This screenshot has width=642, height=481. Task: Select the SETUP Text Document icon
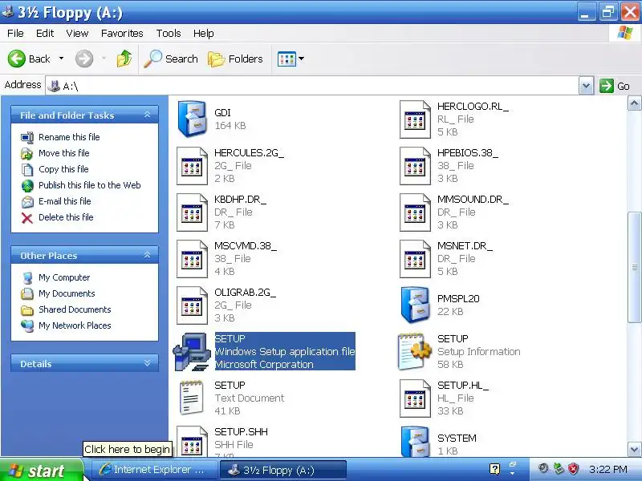click(x=192, y=398)
